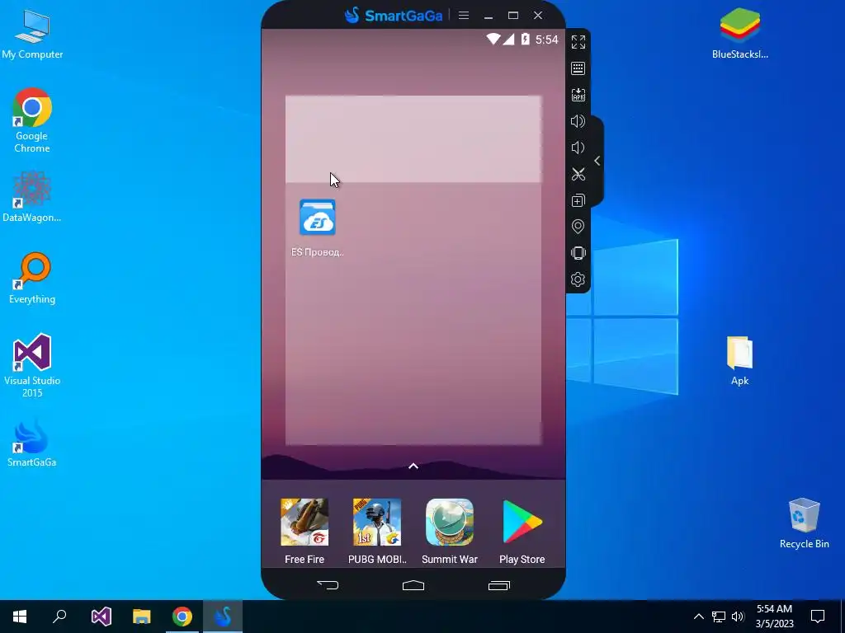Select the SmartGaGa desktop shortcut
The height and width of the screenshot is (633, 845).
[32, 443]
